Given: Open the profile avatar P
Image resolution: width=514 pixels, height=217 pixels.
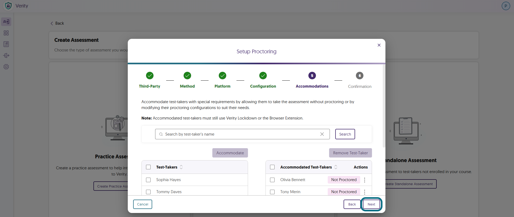Looking at the screenshot, I should click(x=506, y=6).
